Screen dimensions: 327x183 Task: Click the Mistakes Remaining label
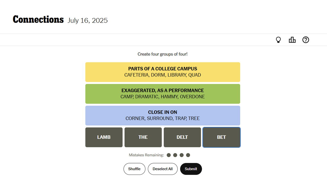click(x=146, y=155)
